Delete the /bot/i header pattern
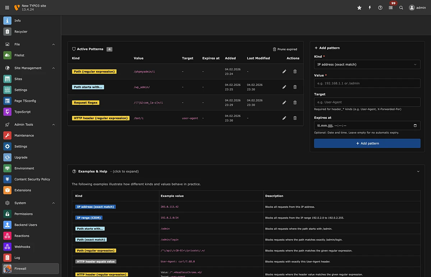The width and height of the screenshot is (431, 277). (x=295, y=118)
